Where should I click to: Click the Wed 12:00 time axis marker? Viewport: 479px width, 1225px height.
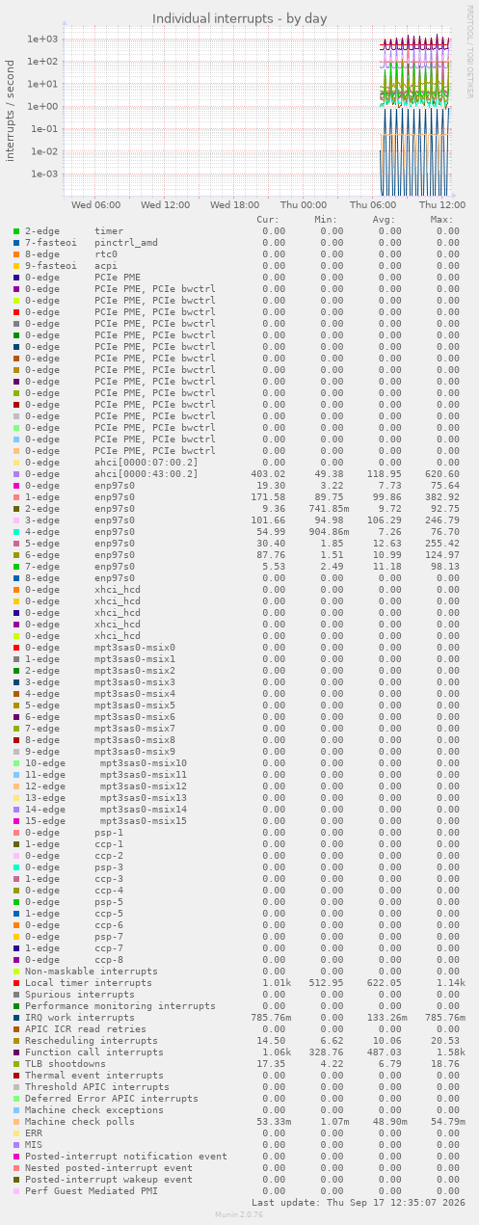pyautogui.click(x=165, y=205)
